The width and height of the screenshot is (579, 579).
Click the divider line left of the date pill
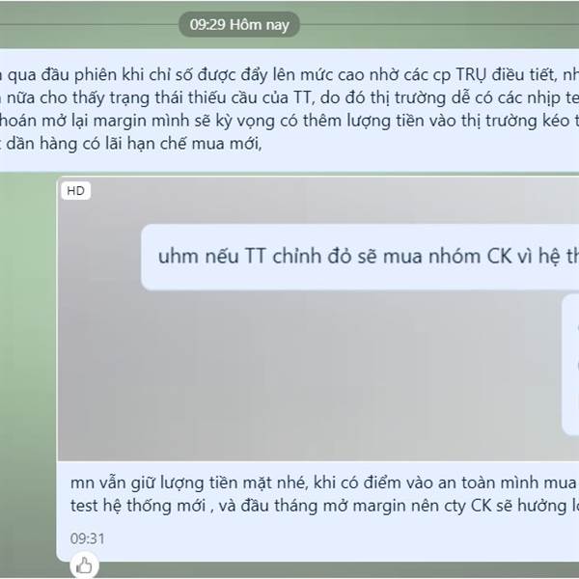pyautogui.click(x=90, y=25)
